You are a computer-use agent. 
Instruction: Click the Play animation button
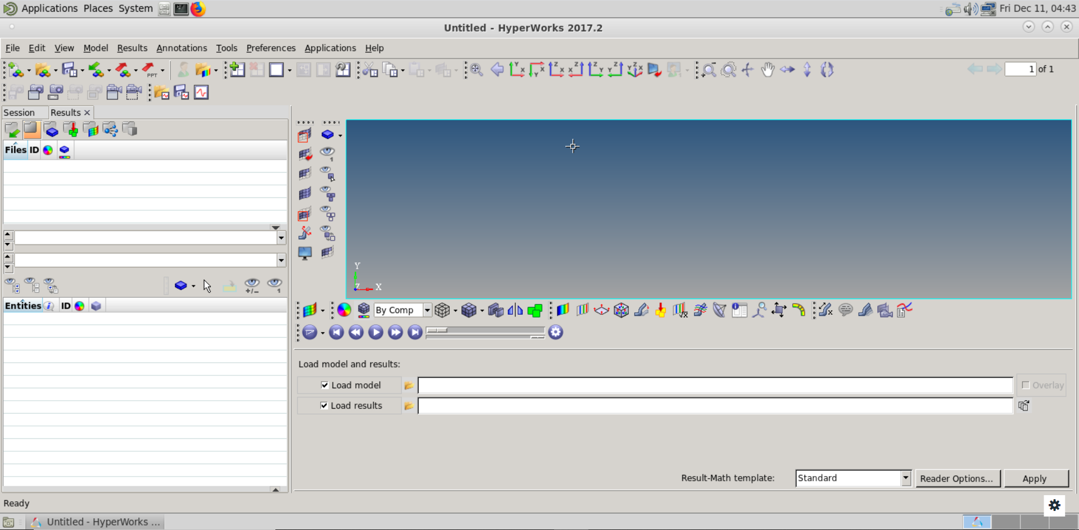pyautogui.click(x=375, y=332)
